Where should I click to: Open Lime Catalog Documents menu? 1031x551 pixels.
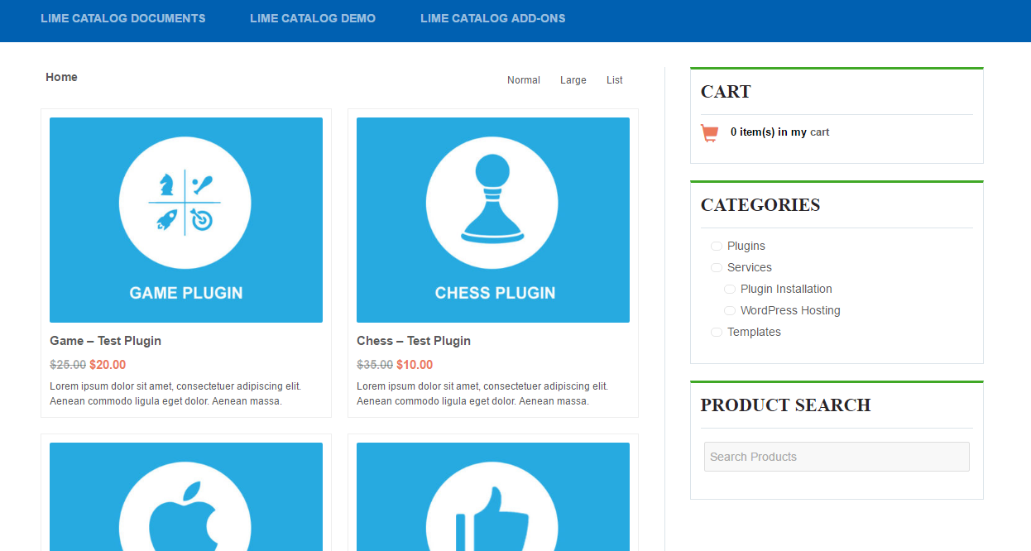tap(123, 18)
